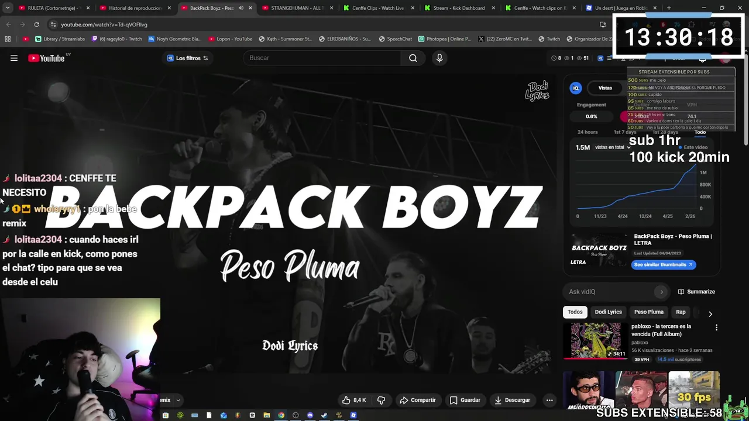This screenshot has width=749, height=421.
Task: Click the Buscar search field
Action: (x=322, y=58)
